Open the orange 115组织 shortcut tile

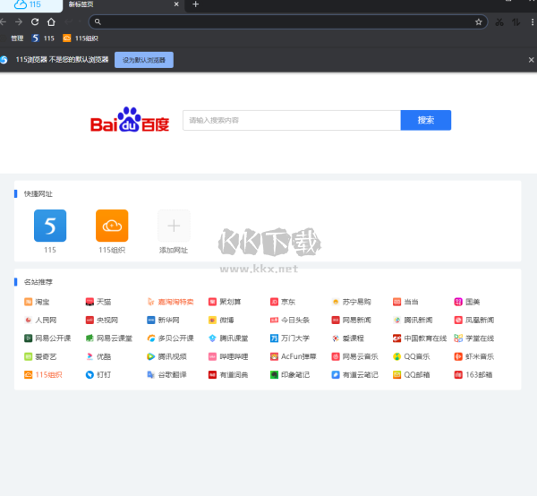tap(112, 226)
